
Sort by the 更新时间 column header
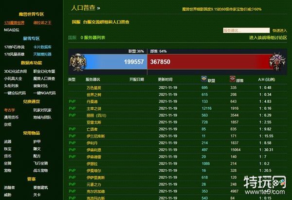[165, 80]
